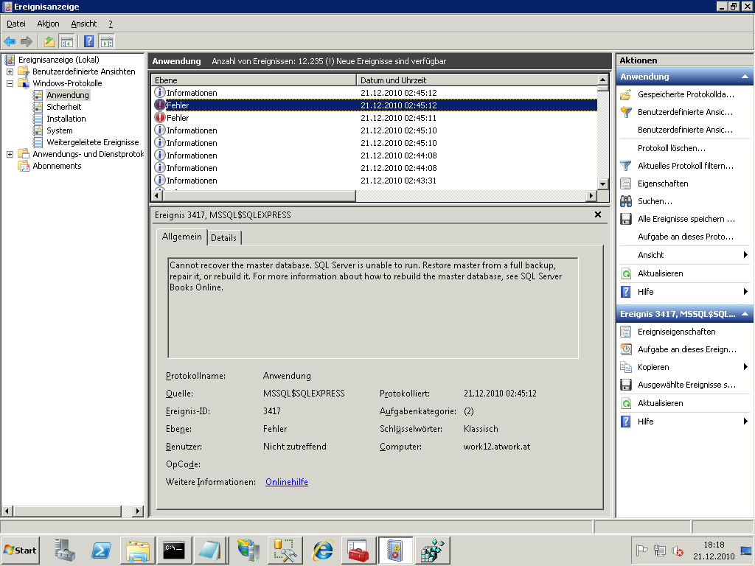Open 'Aktuelles Protokoll filtern' funnel action
Image resolution: width=755 pixels, height=566 pixels.
coord(686,166)
